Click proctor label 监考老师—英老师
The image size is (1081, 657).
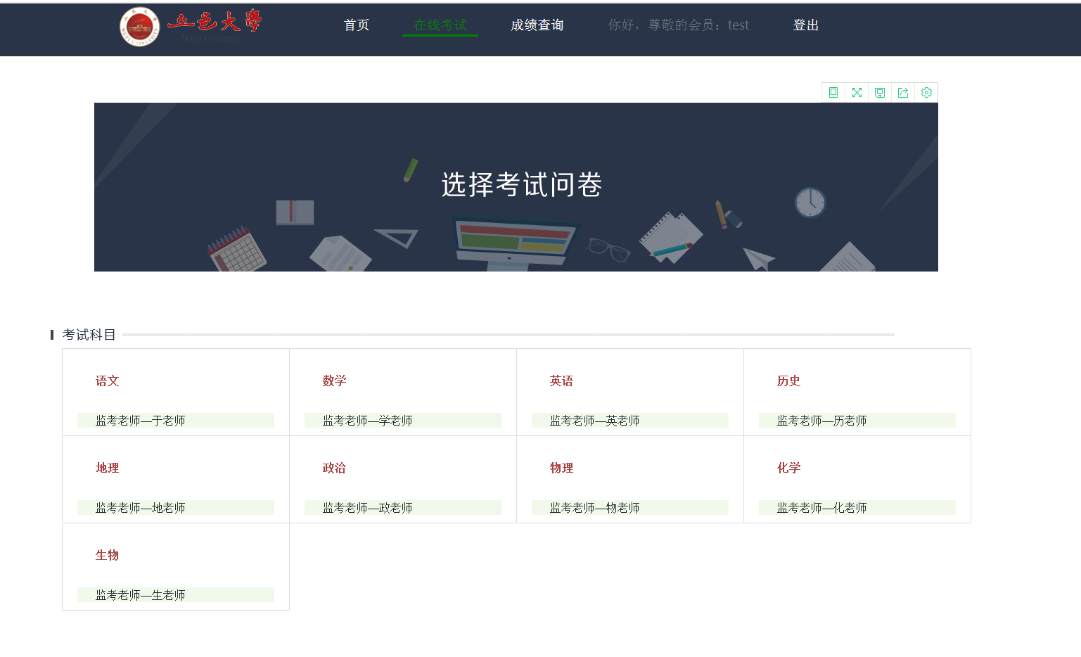[595, 421]
